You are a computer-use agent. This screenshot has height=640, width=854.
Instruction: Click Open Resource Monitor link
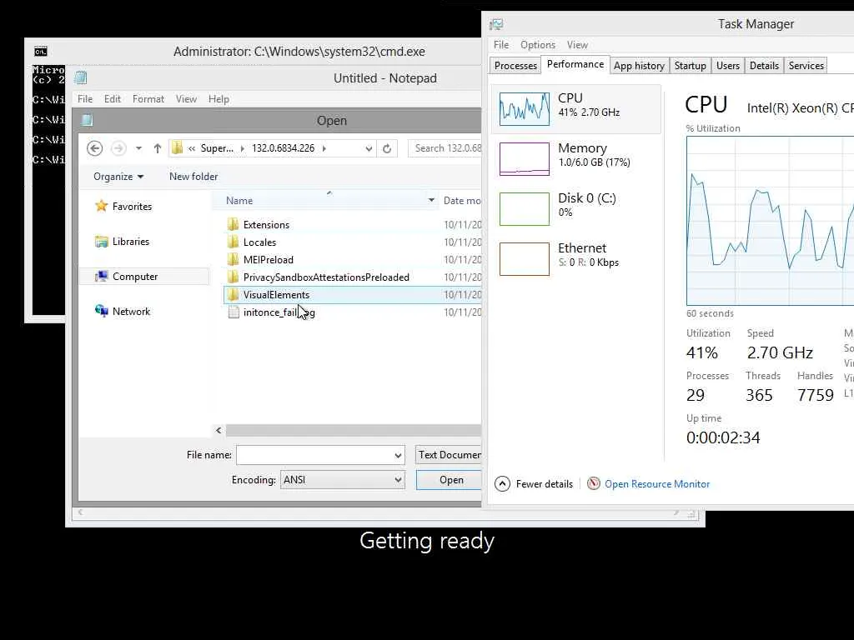point(657,484)
